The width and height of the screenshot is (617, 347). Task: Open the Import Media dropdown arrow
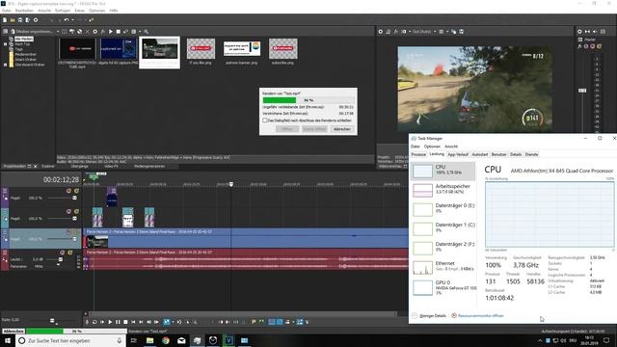click(58, 32)
